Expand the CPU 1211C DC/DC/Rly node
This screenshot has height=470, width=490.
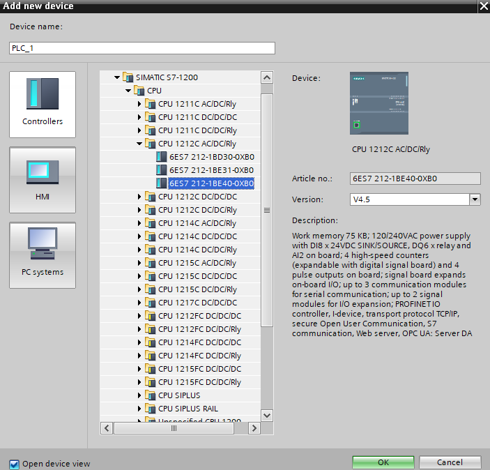(x=139, y=130)
